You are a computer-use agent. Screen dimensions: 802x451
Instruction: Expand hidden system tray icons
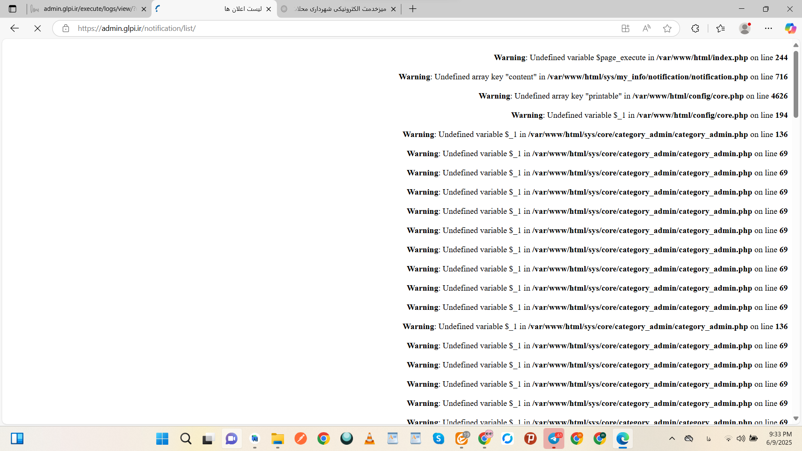pyautogui.click(x=672, y=438)
